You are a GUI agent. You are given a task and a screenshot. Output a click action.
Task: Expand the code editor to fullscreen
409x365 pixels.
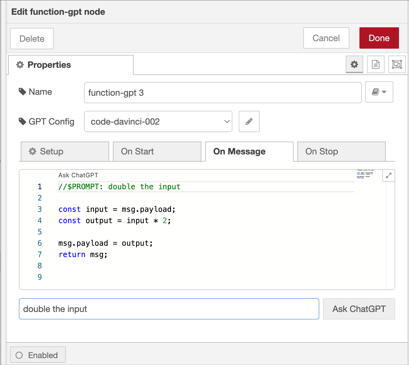tap(389, 175)
